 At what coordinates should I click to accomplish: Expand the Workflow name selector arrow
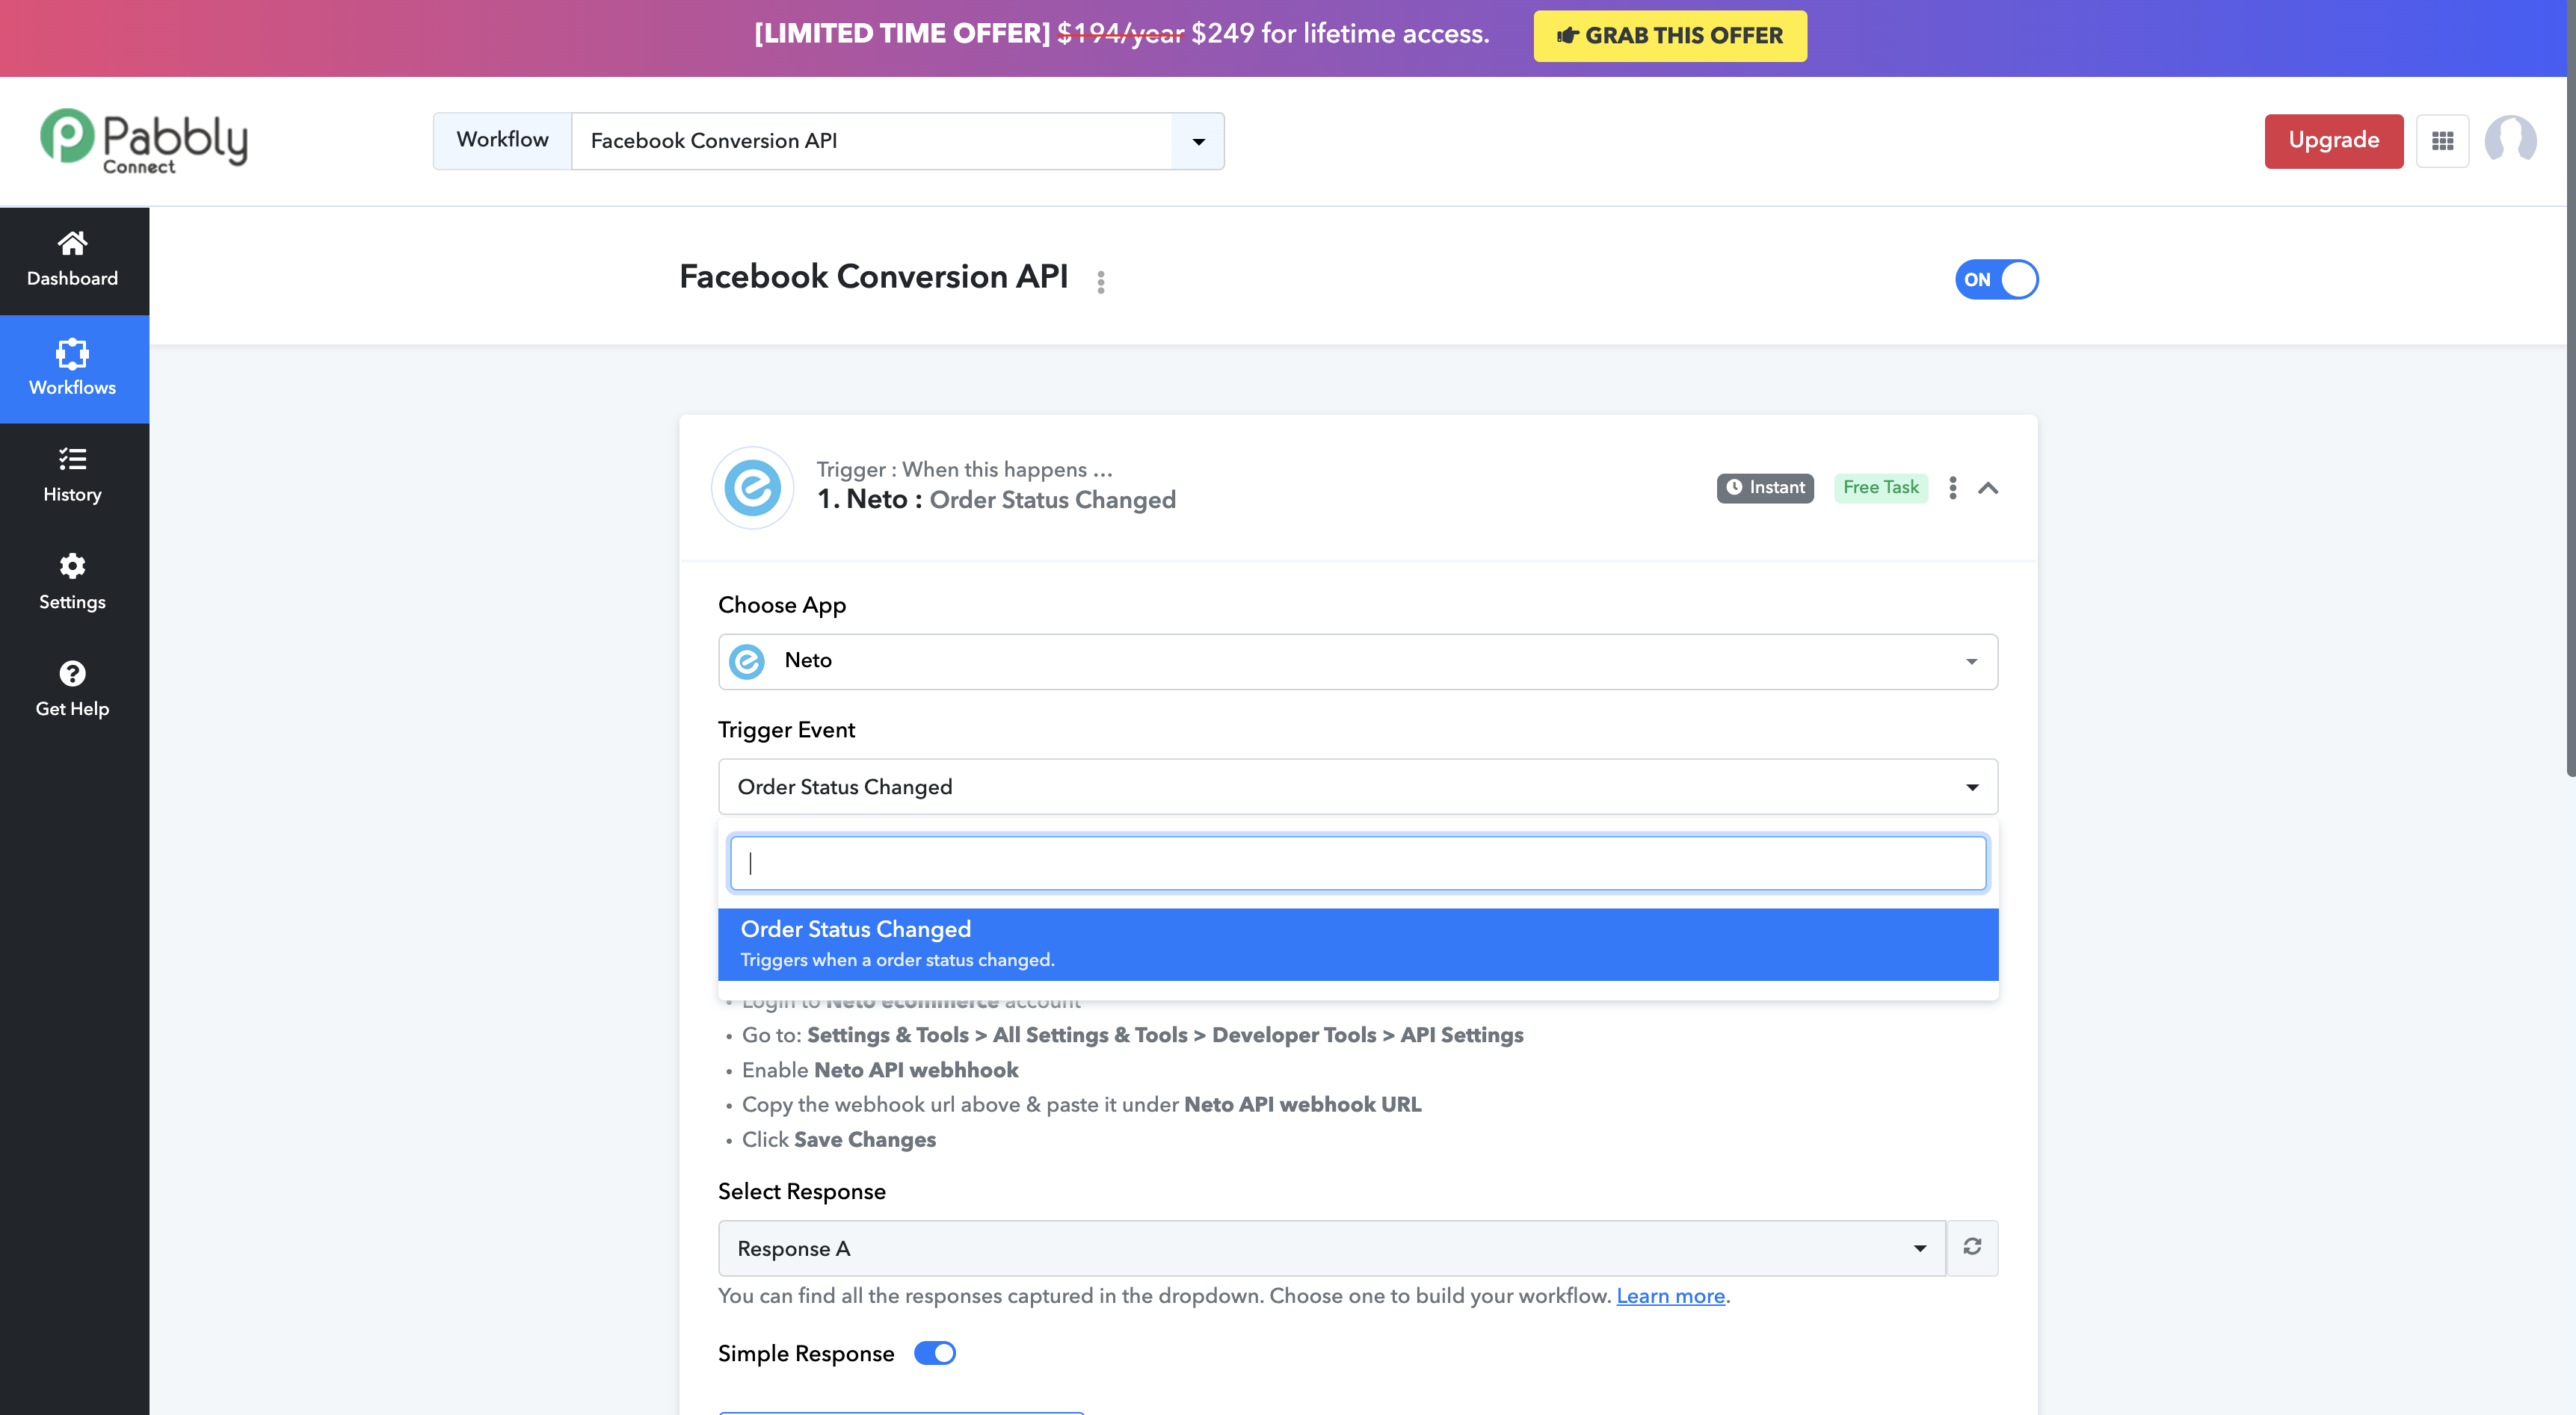[1198, 141]
